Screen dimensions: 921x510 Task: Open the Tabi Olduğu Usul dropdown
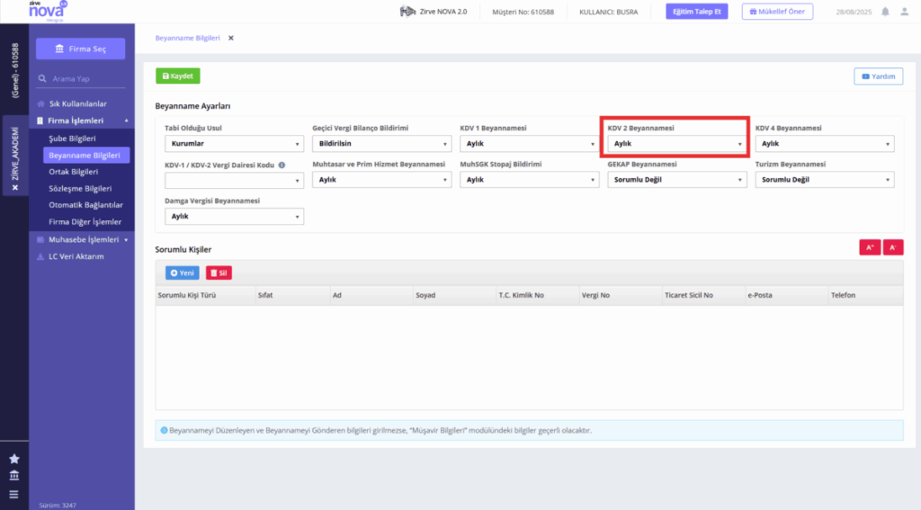click(x=234, y=143)
